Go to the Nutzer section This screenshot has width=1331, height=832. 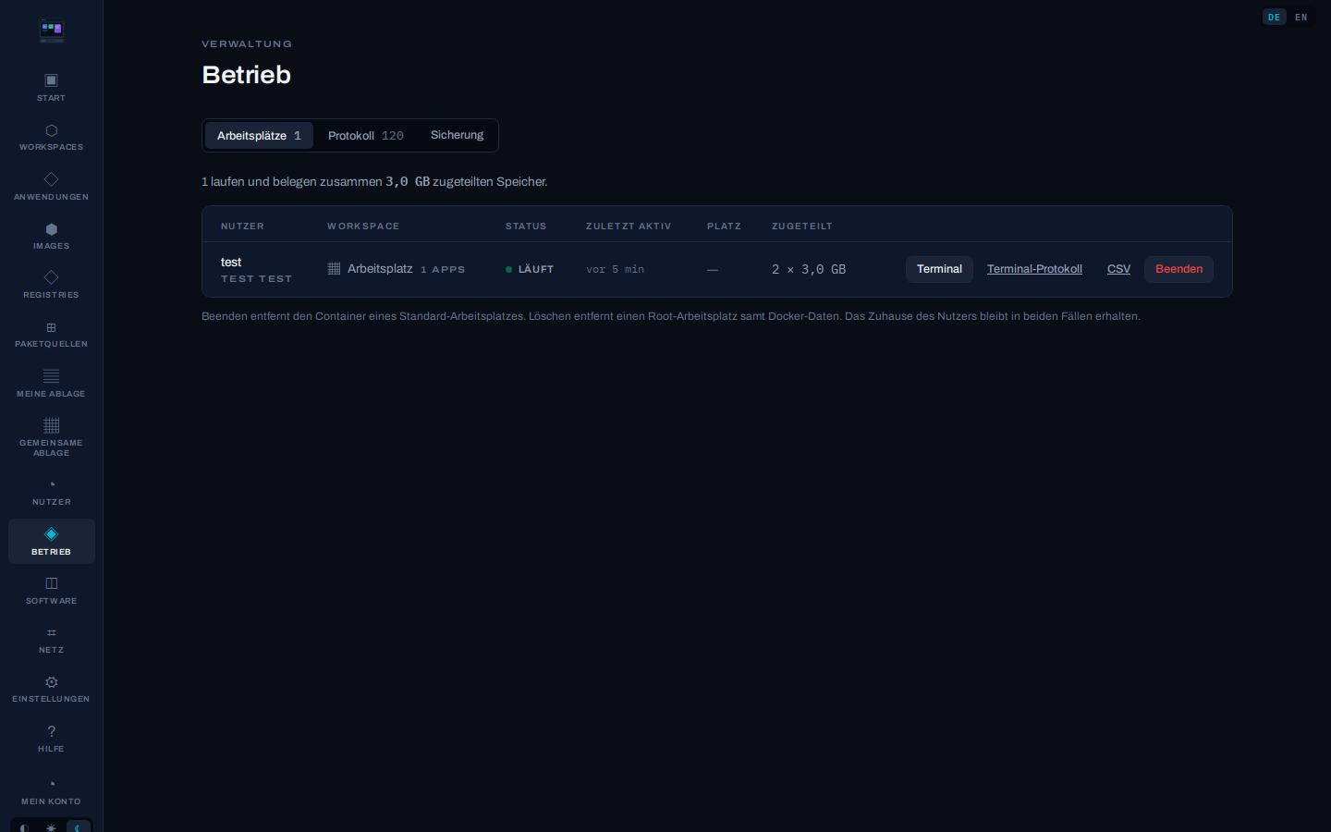click(51, 492)
